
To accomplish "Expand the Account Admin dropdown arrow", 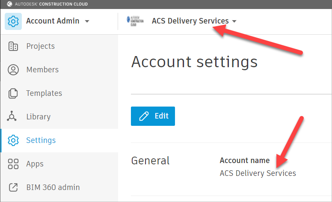I will (87, 21).
